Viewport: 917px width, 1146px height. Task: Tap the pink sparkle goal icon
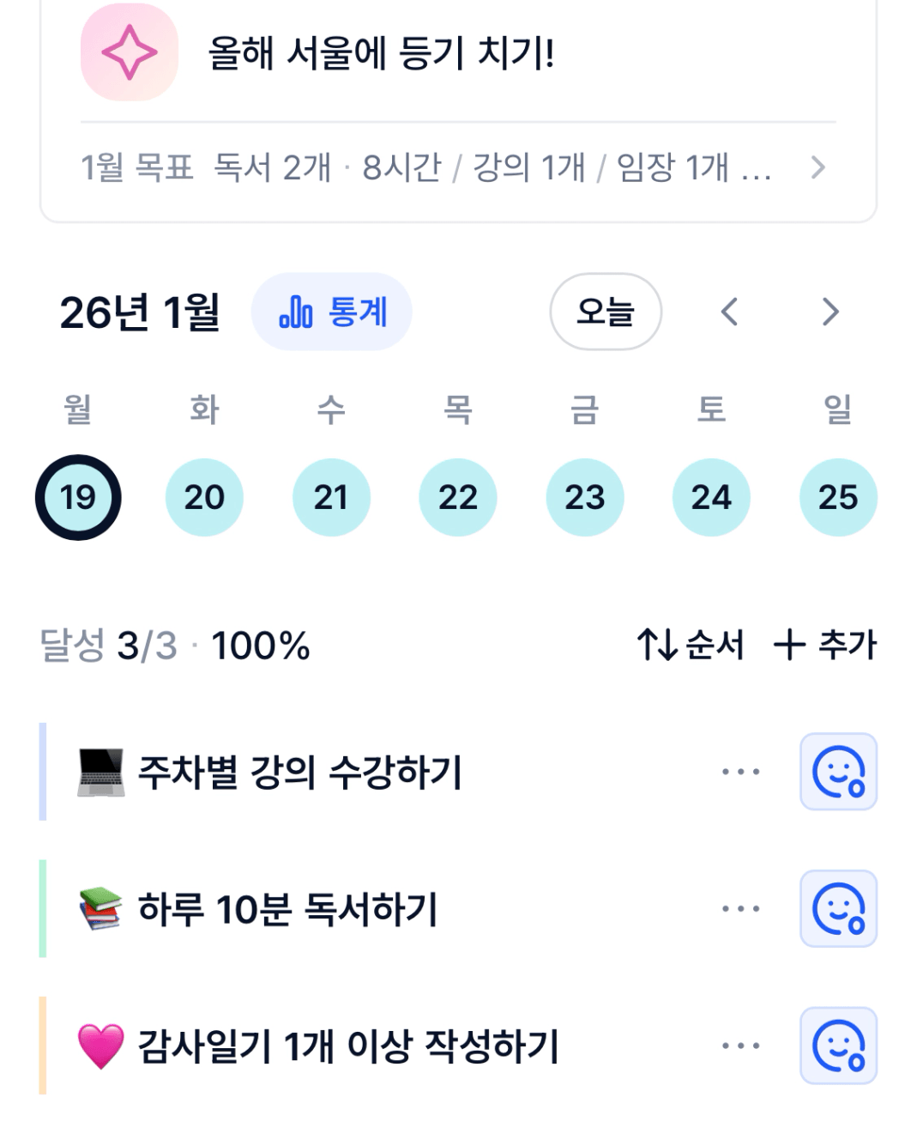click(129, 52)
